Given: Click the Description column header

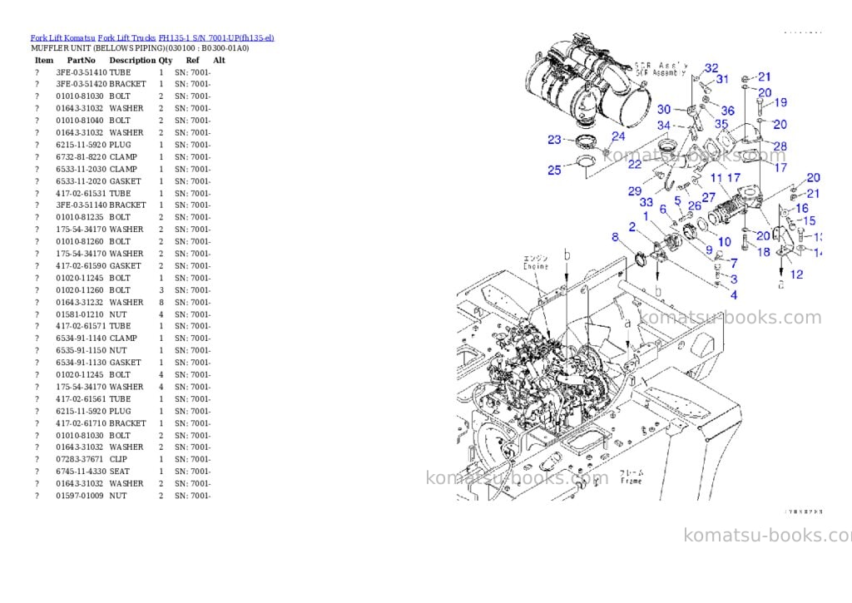Looking at the screenshot, I should click(132, 60).
